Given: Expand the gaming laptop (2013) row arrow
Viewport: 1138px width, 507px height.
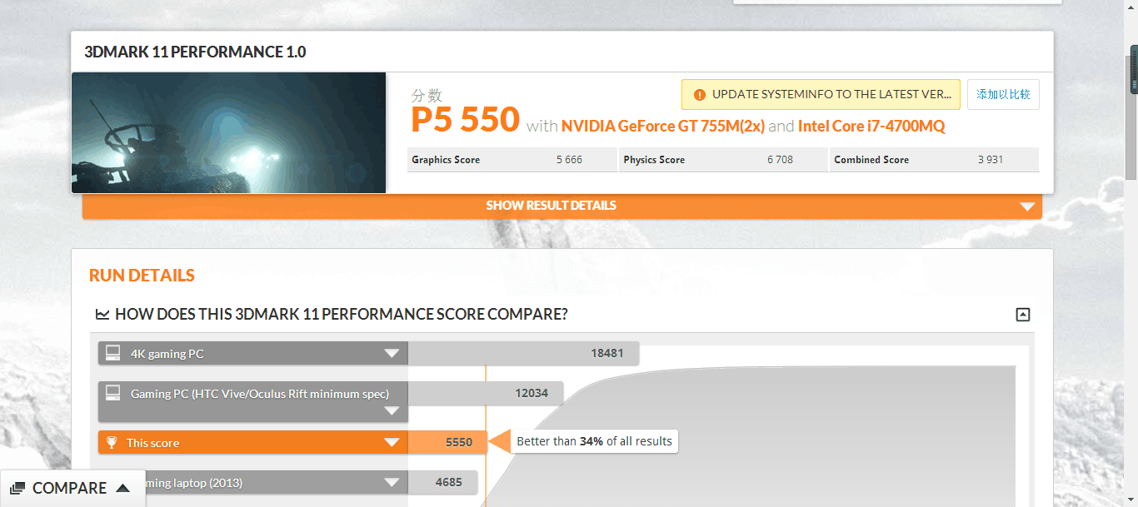Looking at the screenshot, I should tap(392, 482).
